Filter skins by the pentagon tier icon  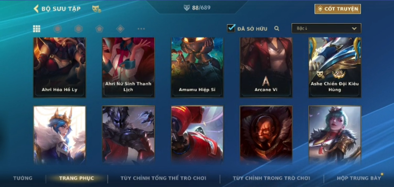coord(99,29)
